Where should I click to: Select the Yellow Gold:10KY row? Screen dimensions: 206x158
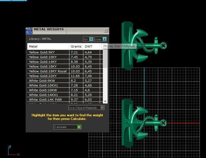click(65, 57)
